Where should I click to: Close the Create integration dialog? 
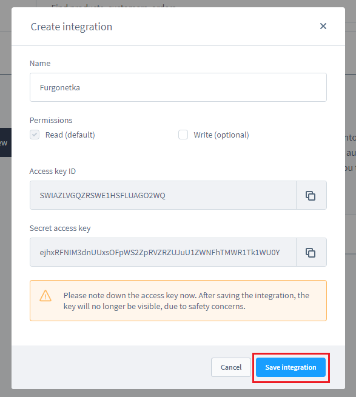[x=323, y=26]
